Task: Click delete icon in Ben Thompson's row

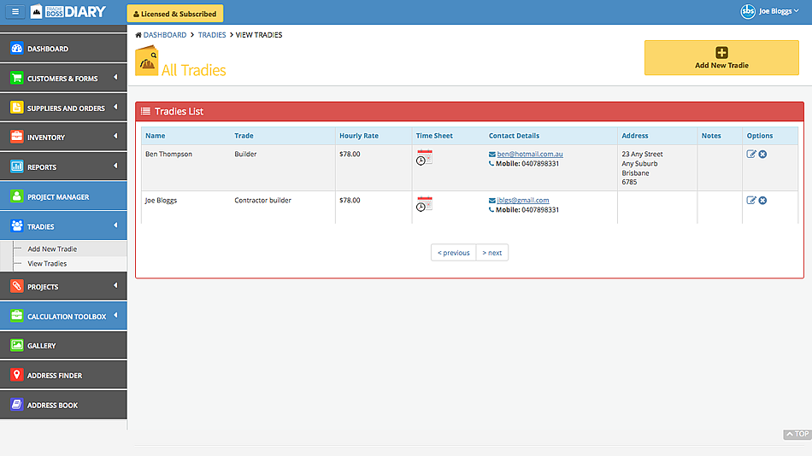Action: tap(762, 154)
